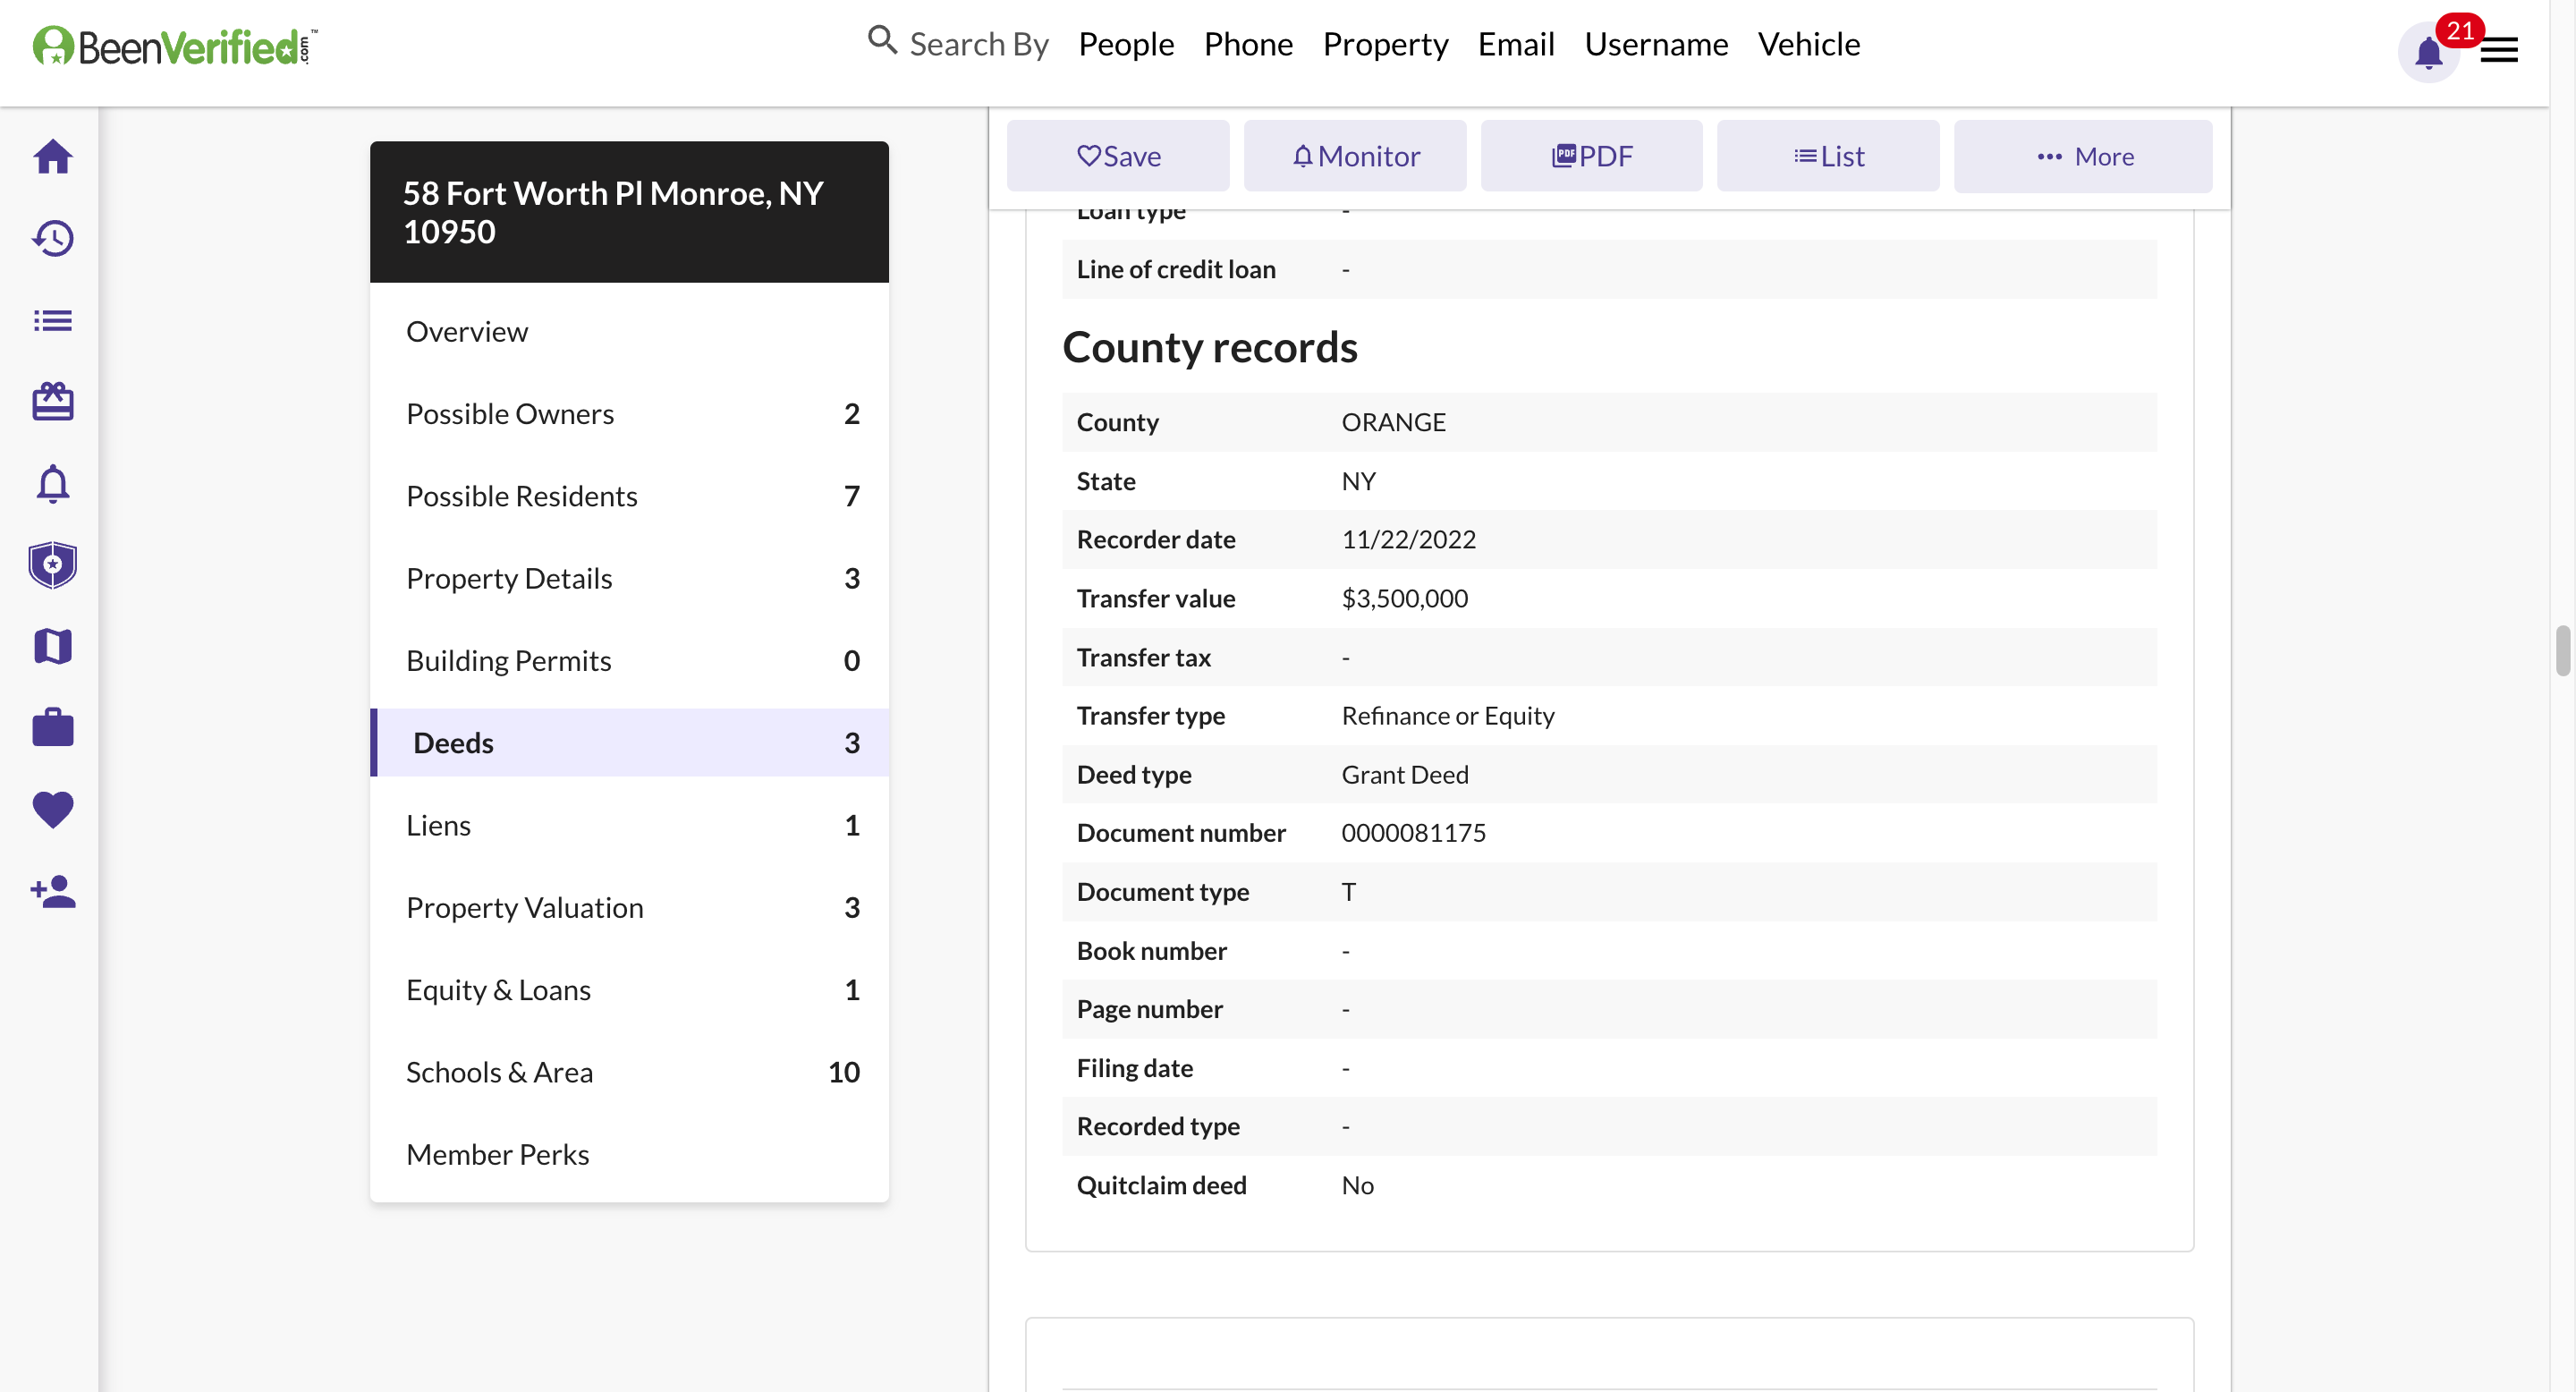Click the briefcase icon in the sidebar
This screenshot has width=2576, height=1392.
pos(52,728)
